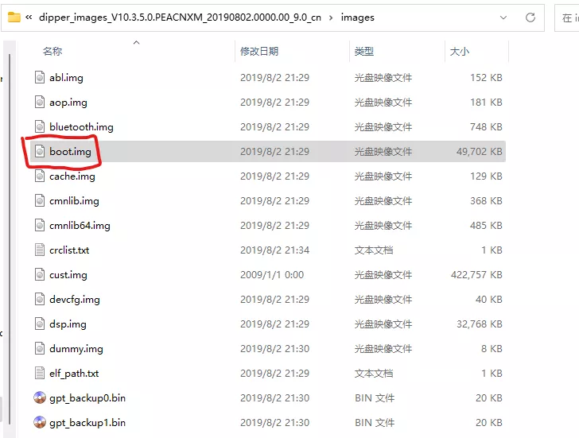The height and width of the screenshot is (438, 579).
Task: Click the gpt_backup1.bin file icon
Action: tap(40, 422)
